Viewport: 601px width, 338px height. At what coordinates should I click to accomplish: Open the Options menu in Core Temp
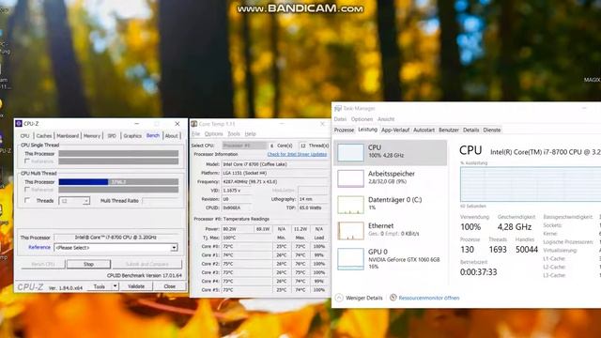[213, 133]
